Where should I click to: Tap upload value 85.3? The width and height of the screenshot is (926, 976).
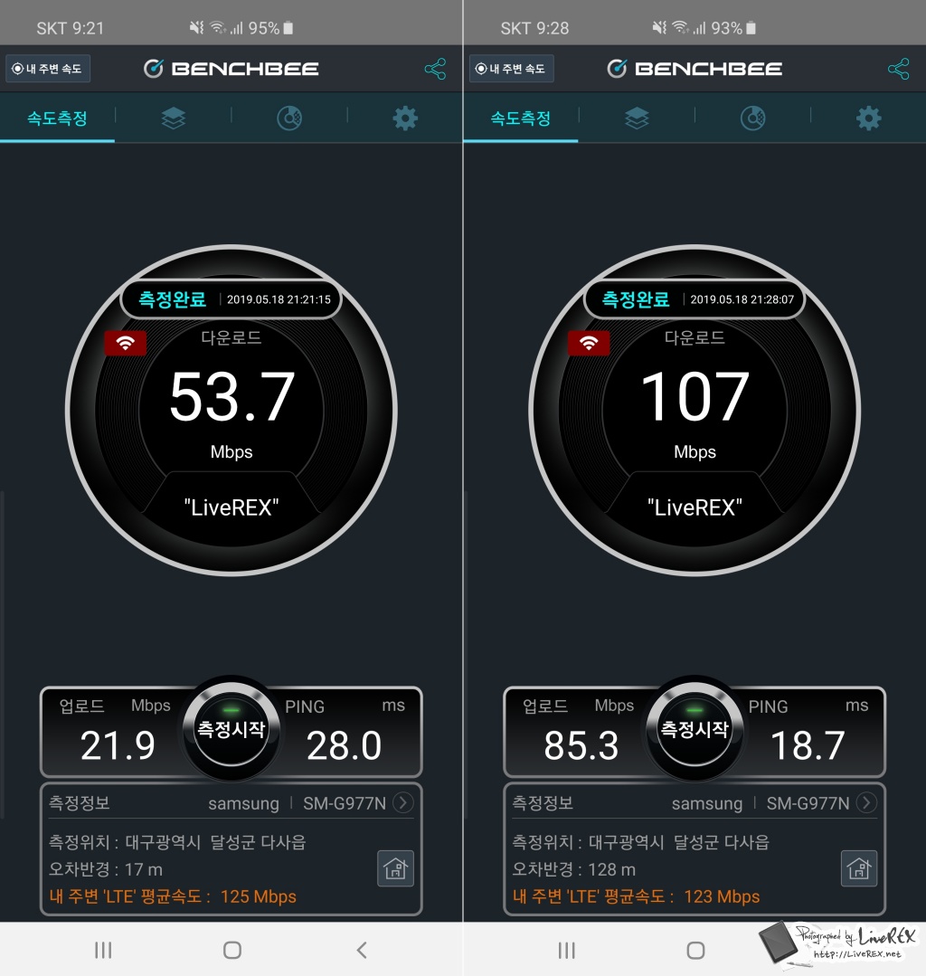pyautogui.click(x=581, y=745)
